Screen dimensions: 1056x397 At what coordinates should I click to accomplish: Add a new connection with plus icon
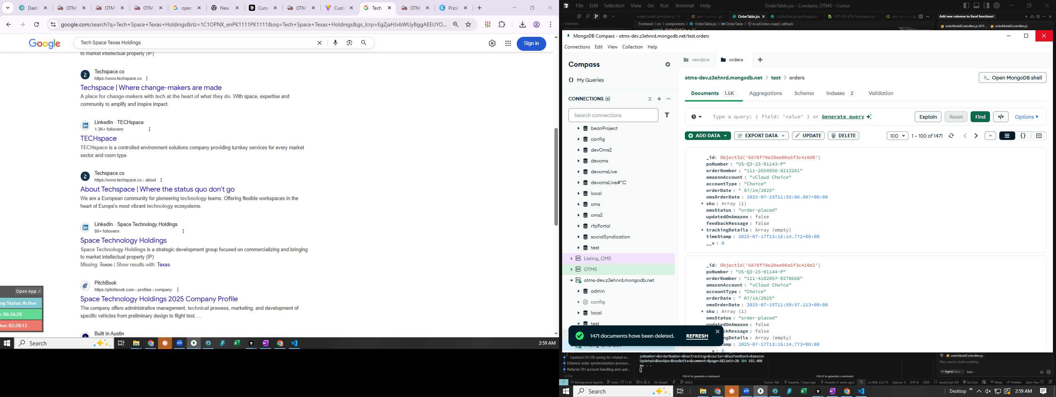tap(659, 99)
